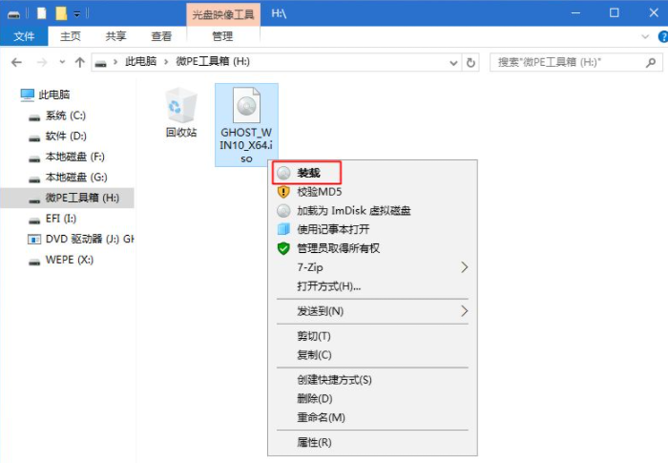The height and width of the screenshot is (463, 668).
Task: Click the new folder icon in title bar
Action: click(x=60, y=13)
